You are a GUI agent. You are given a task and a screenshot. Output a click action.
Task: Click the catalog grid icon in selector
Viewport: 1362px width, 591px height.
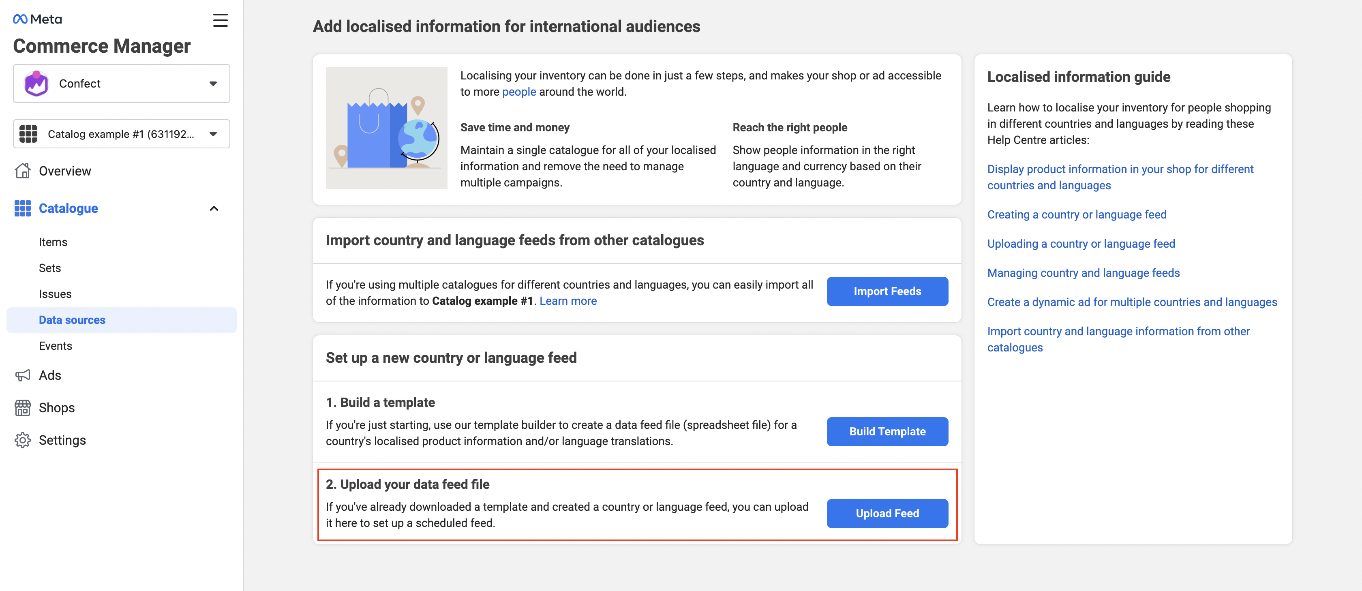click(x=28, y=134)
